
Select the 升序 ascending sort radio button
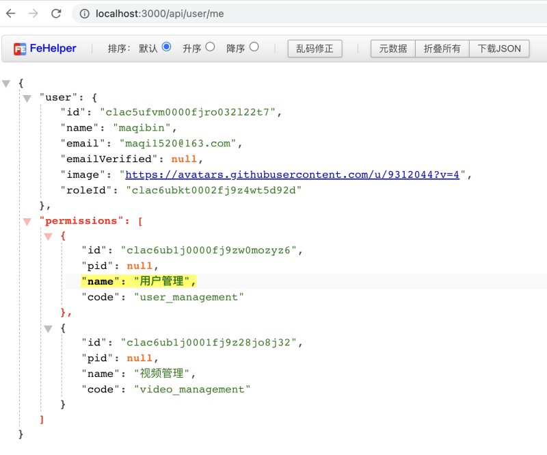point(210,47)
